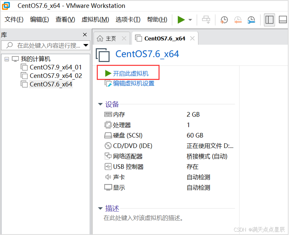The height and width of the screenshot is (235, 289).
Task: Collapse the 描述 section
Action: (100, 208)
